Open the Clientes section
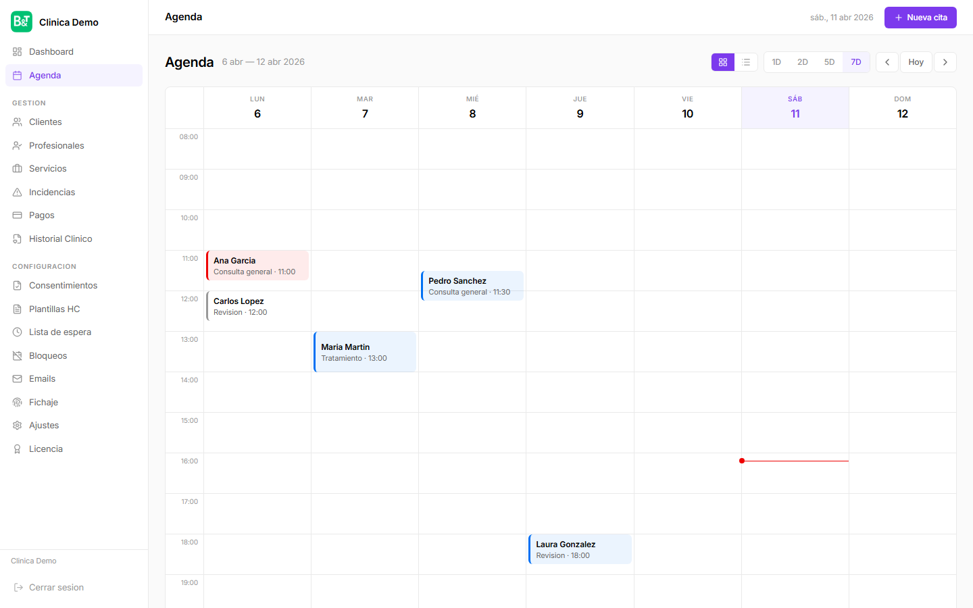 [x=74, y=122]
